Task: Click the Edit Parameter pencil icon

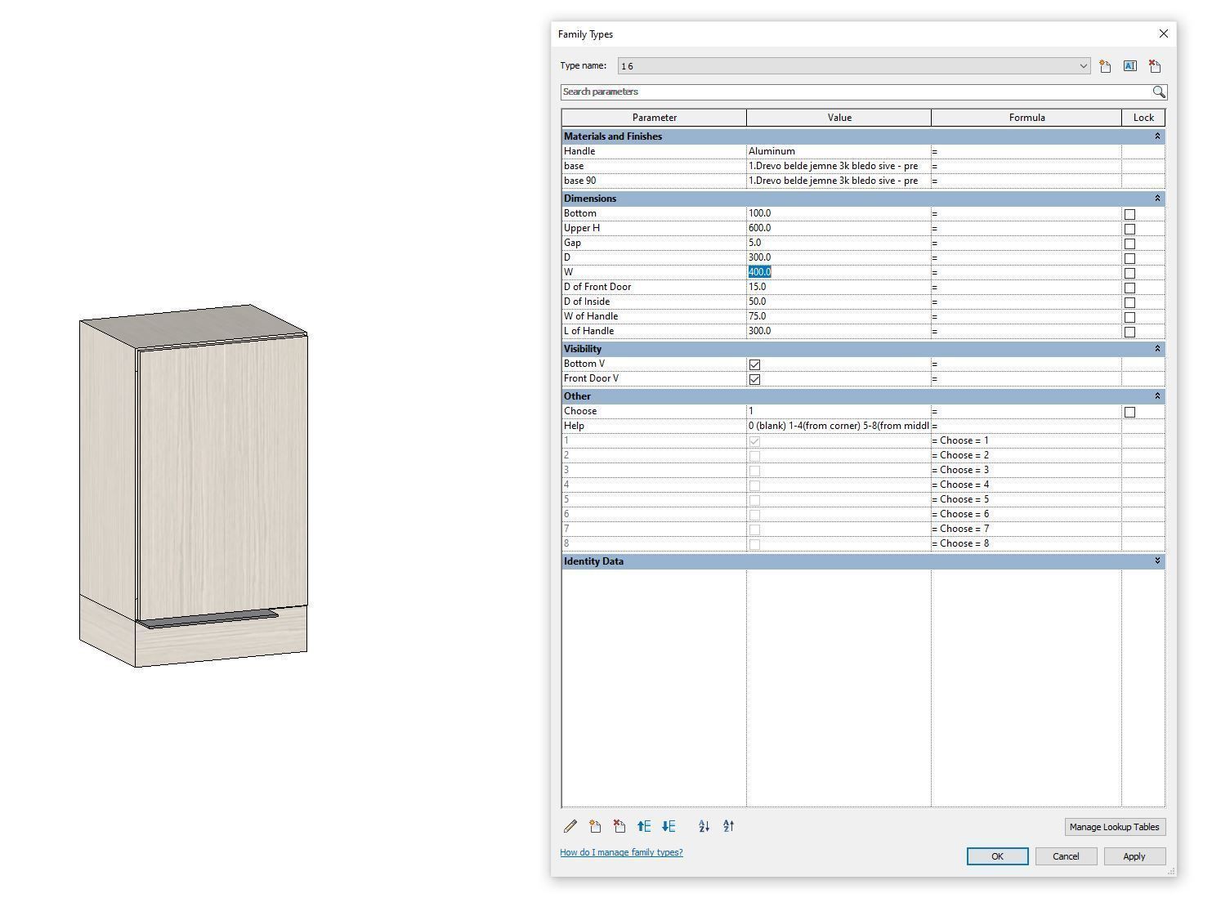Action: pos(570,826)
